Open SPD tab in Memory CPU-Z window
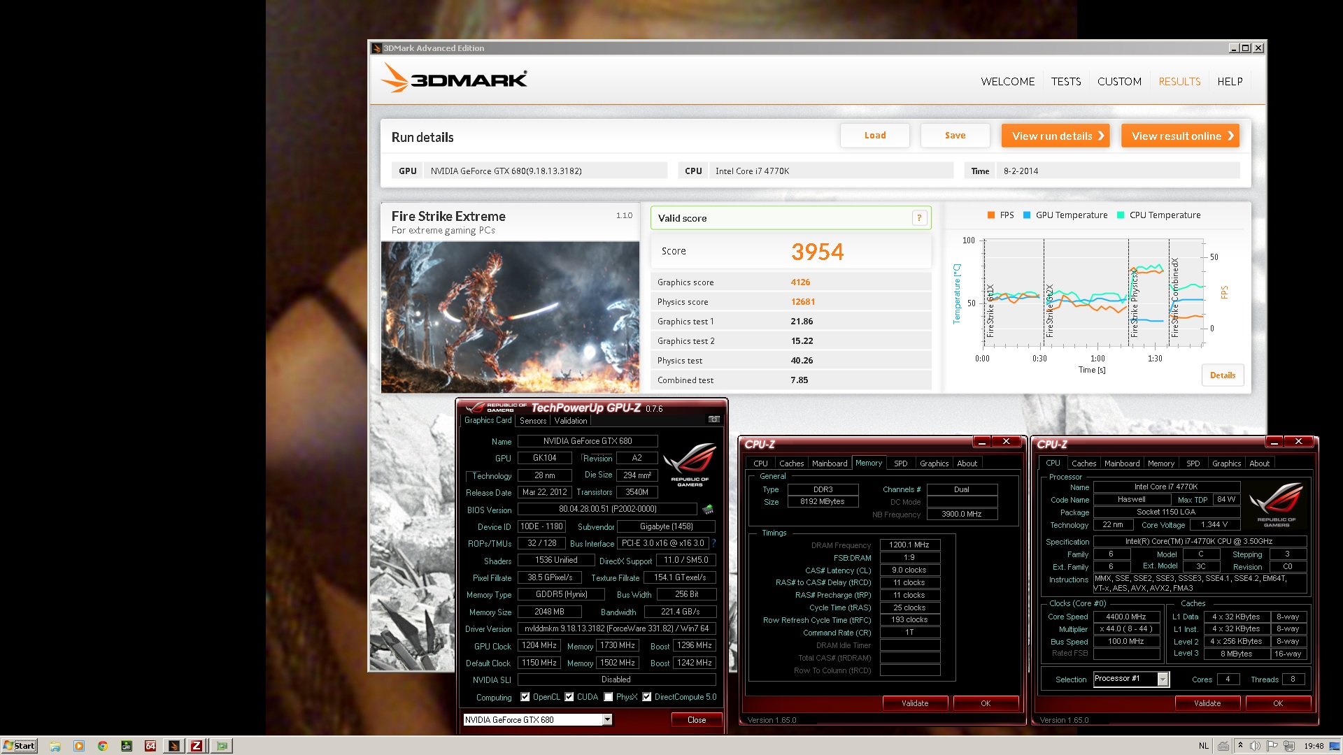The image size is (1343, 755). (x=901, y=463)
